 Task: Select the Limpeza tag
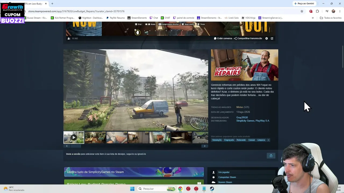tap(261, 140)
